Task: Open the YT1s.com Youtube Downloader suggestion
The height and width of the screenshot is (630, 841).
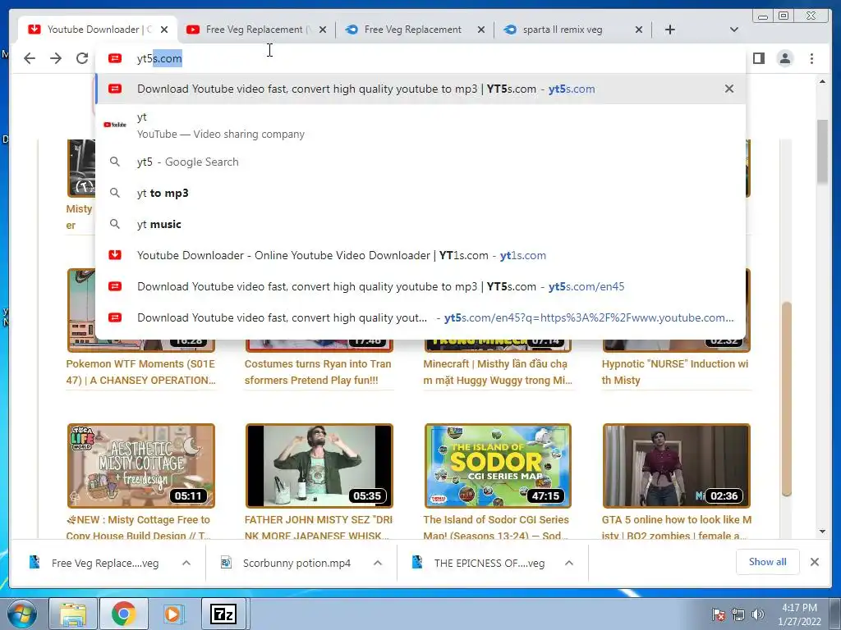Action: (420, 255)
